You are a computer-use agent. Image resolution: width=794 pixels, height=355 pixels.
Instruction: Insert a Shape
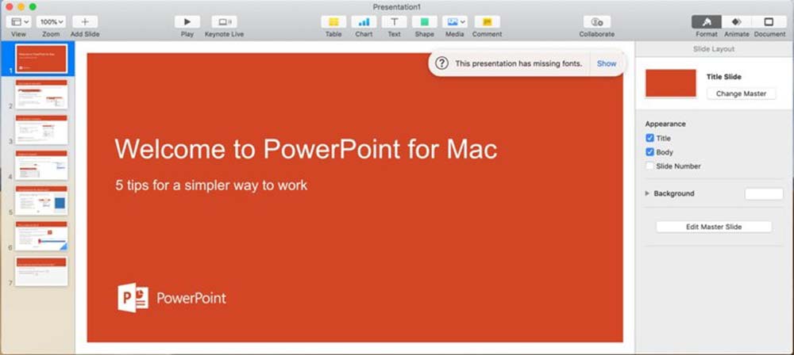(x=424, y=21)
